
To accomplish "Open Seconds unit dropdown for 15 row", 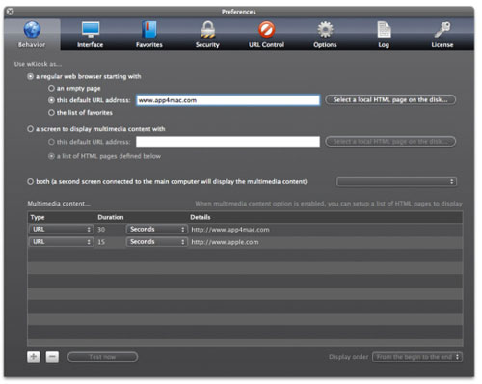I will [x=156, y=242].
